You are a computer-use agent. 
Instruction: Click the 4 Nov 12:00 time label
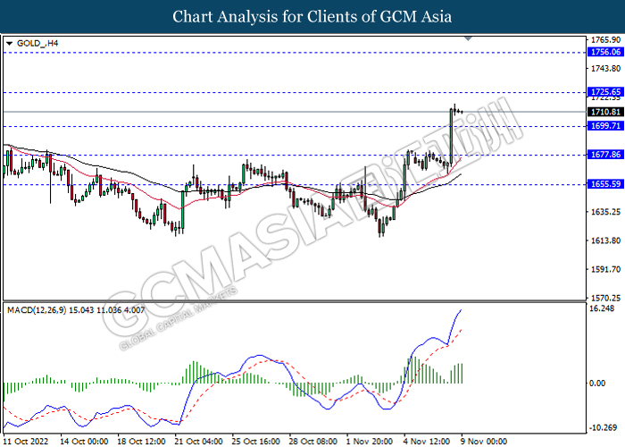(x=428, y=441)
